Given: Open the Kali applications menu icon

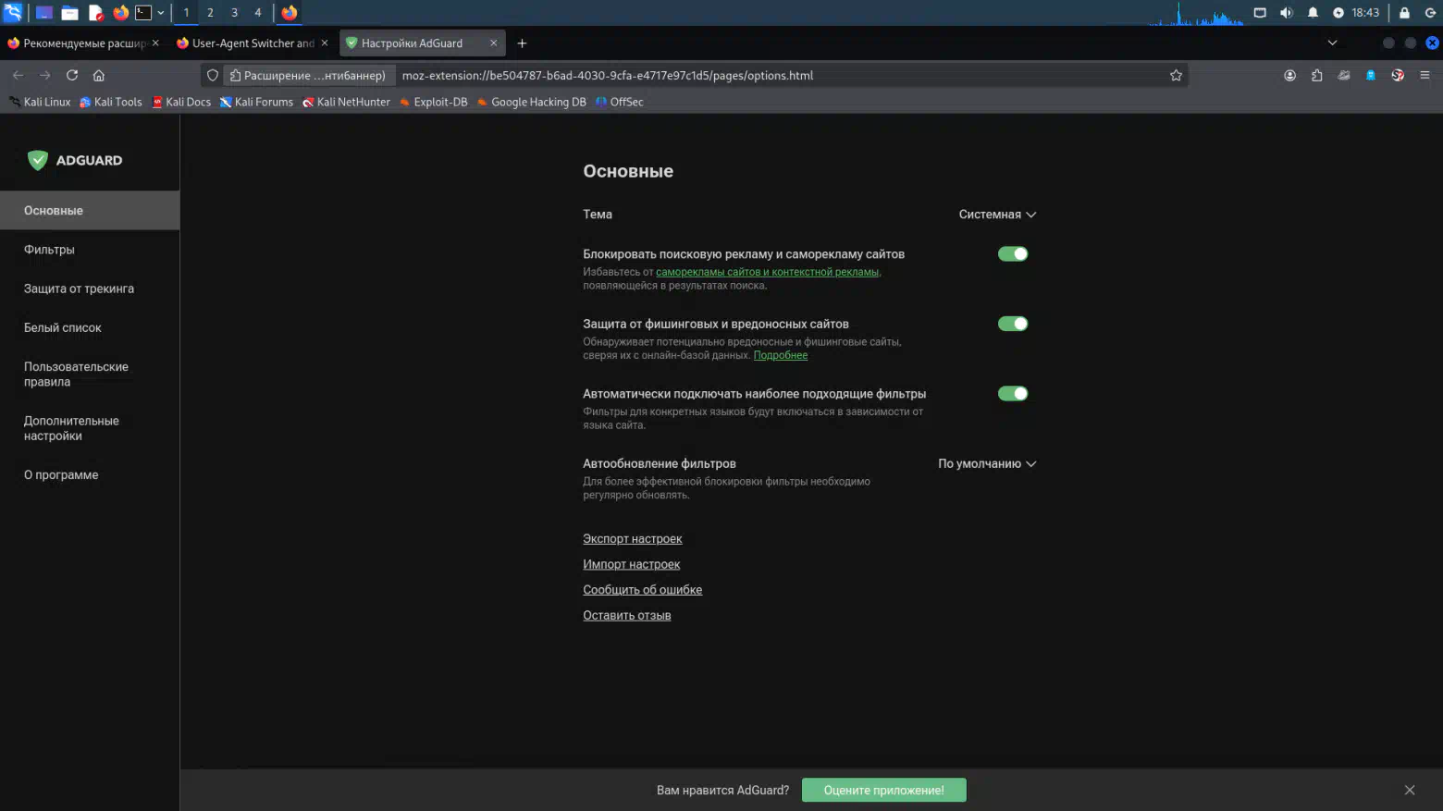Looking at the screenshot, I should (13, 12).
